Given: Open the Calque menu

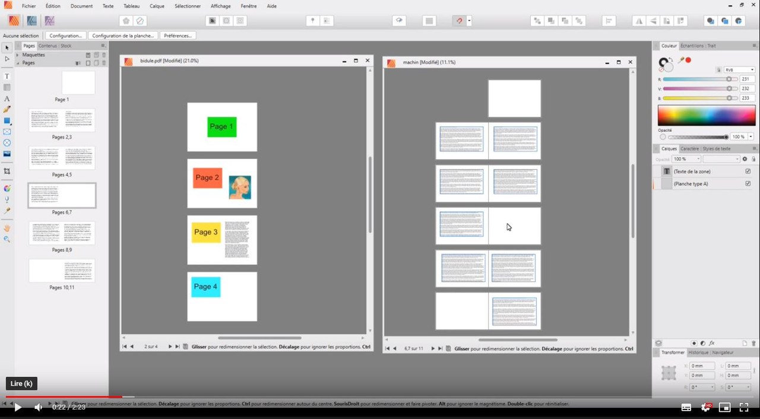Looking at the screenshot, I should point(157,6).
